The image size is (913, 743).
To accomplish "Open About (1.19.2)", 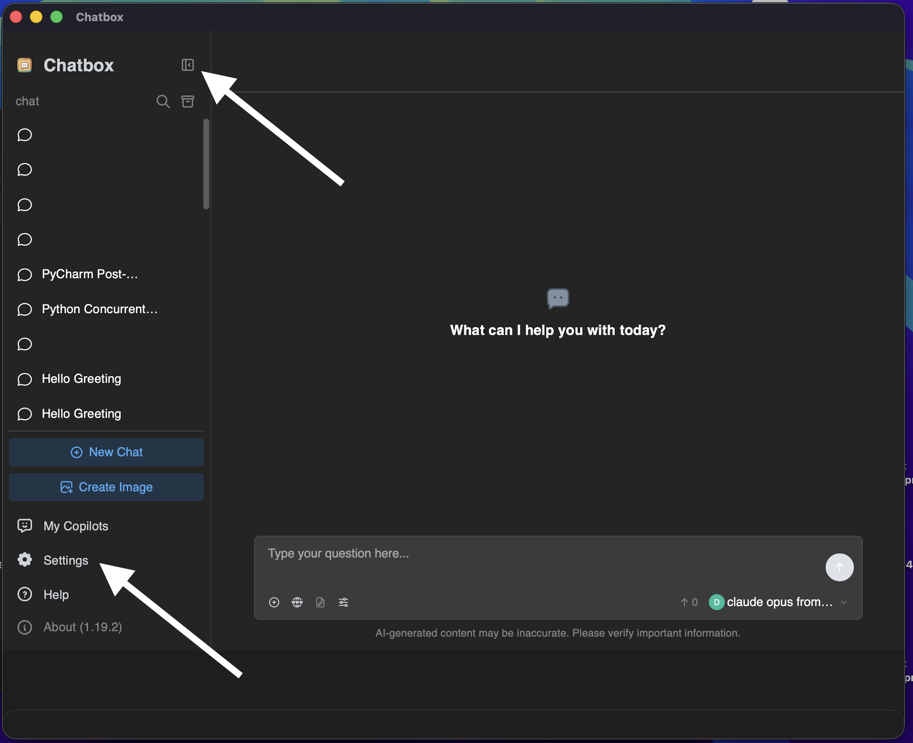I will (x=82, y=627).
